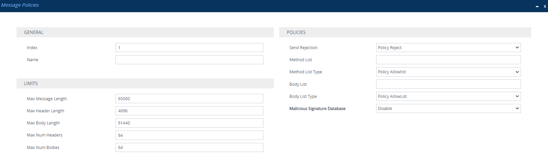Viewport: 548px width, 154px height.
Task: Expand the Method List Type dropdown
Action: point(448,72)
